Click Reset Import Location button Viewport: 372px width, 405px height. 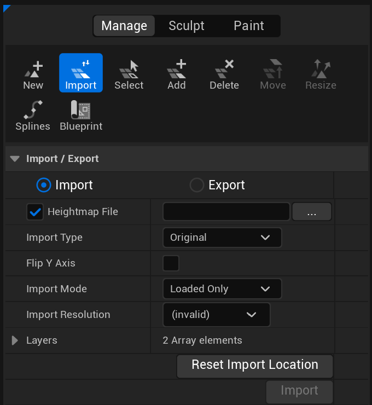click(x=255, y=366)
